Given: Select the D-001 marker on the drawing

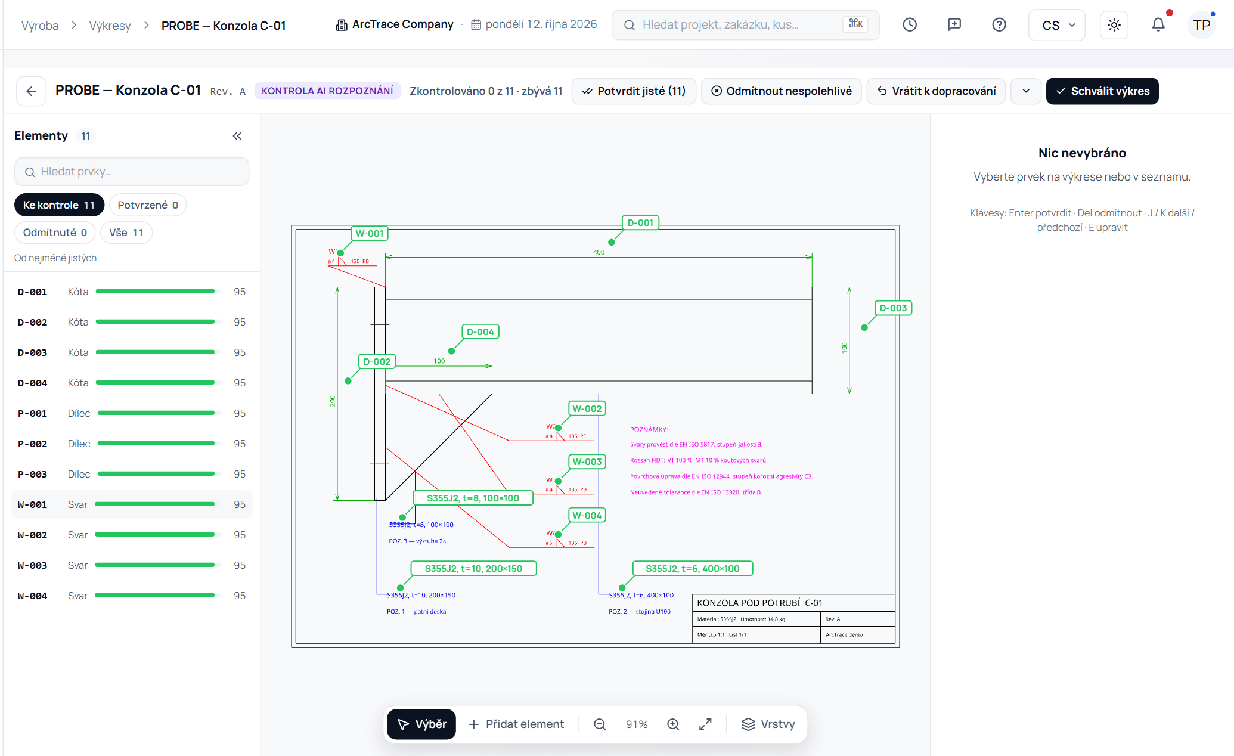Looking at the screenshot, I should (640, 222).
